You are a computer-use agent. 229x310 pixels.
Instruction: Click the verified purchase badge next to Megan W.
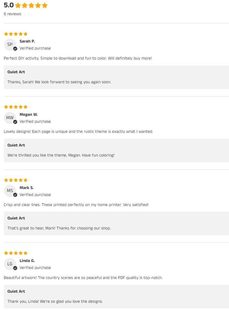pyautogui.click(x=15, y=122)
